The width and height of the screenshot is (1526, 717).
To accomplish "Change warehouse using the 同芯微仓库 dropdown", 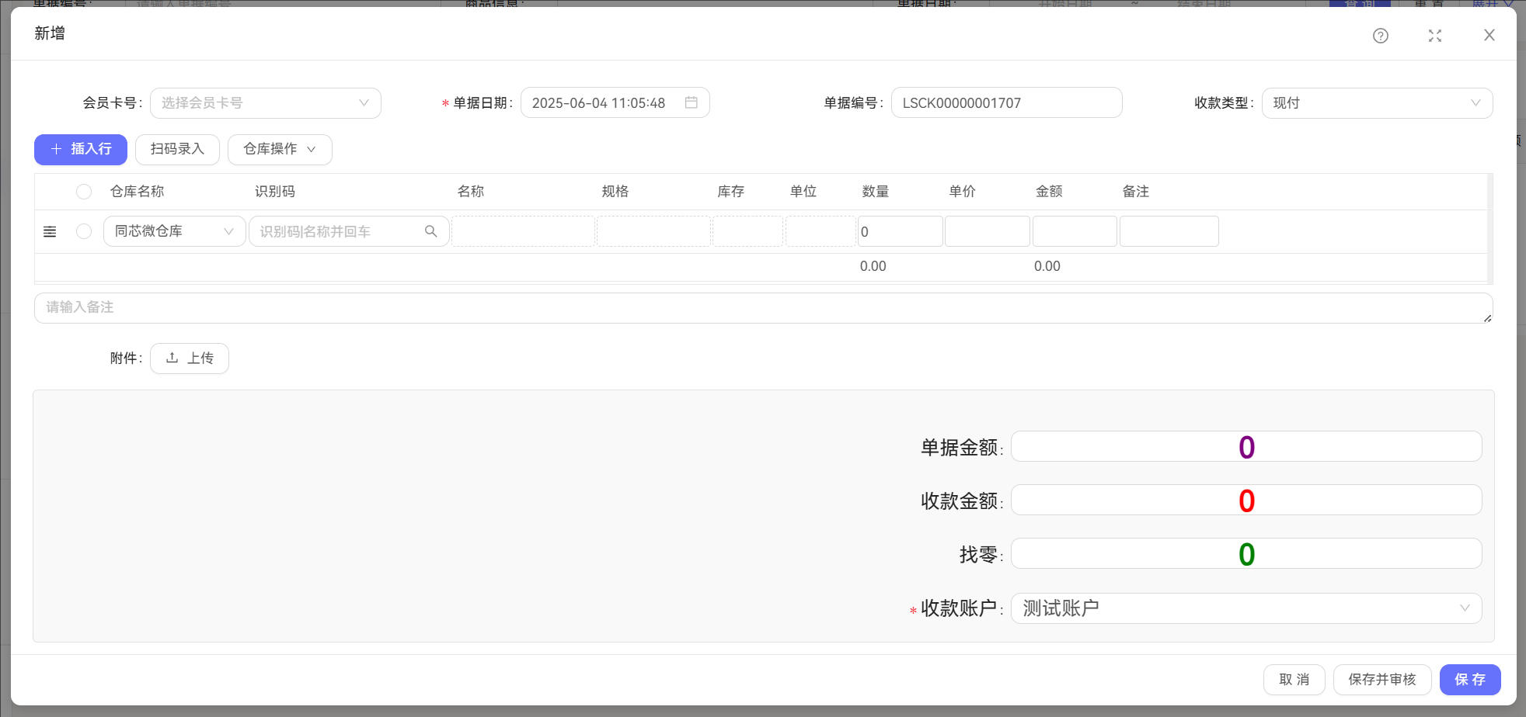I will [x=173, y=230].
